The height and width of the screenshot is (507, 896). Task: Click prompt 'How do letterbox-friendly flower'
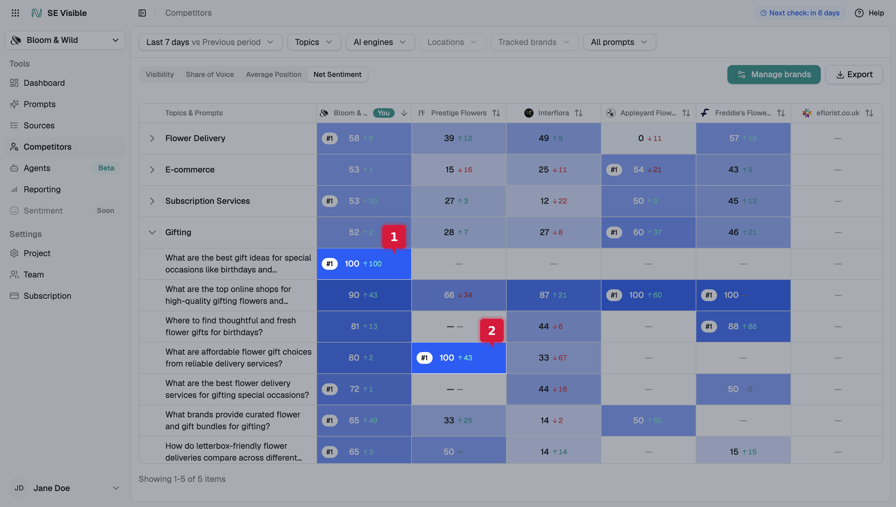coord(234,452)
